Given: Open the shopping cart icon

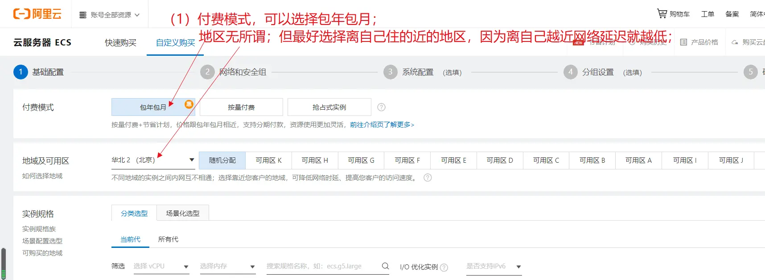Looking at the screenshot, I should [x=662, y=14].
